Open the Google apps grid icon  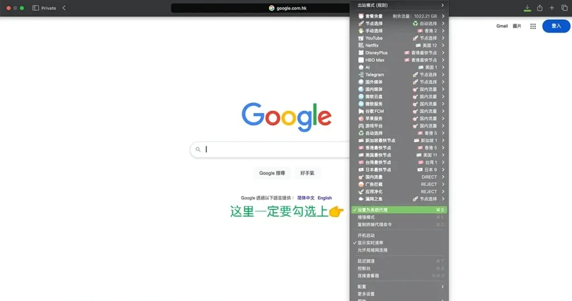coord(533,26)
